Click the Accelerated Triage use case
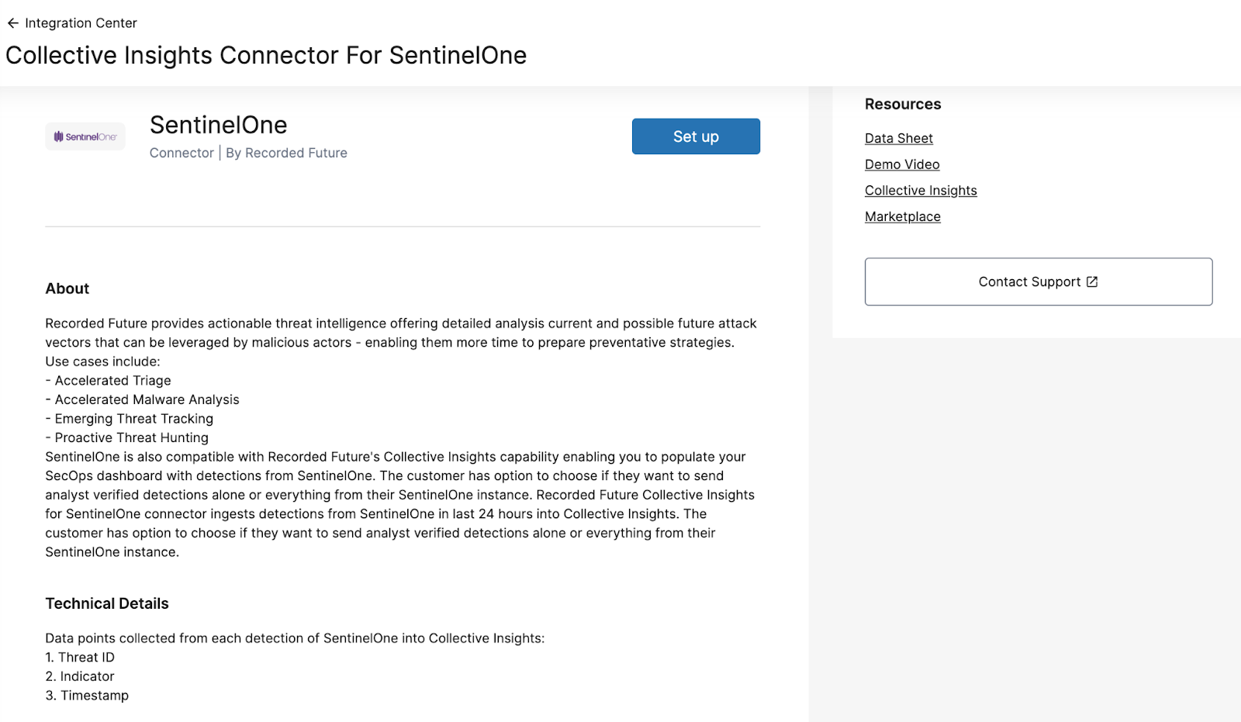Viewport: 1241px width, 722px height. [x=112, y=381]
